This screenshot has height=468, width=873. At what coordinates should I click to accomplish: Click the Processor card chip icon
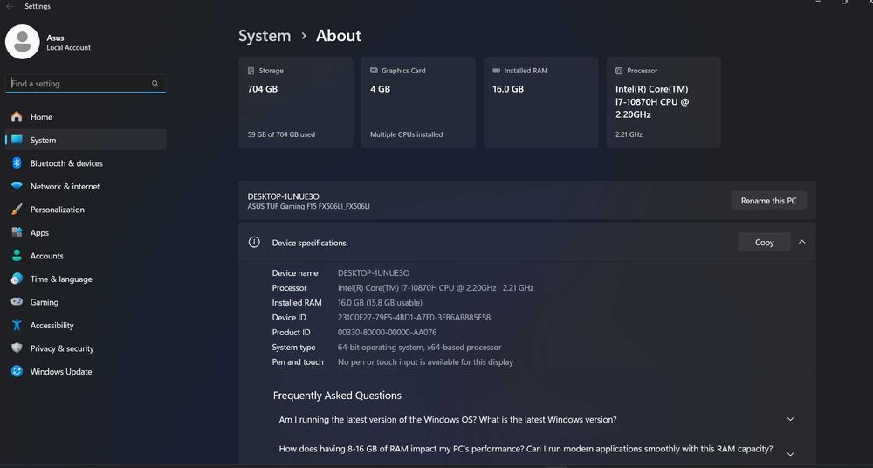619,71
